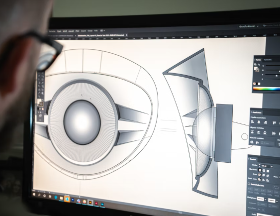The image size is (280, 216).
Task: Enable the Gestrichelte Linie checkbox
Action: click(249, 184)
